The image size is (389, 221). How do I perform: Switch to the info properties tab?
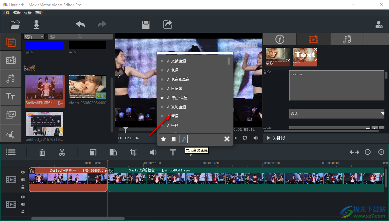pyautogui.click(x=280, y=39)
